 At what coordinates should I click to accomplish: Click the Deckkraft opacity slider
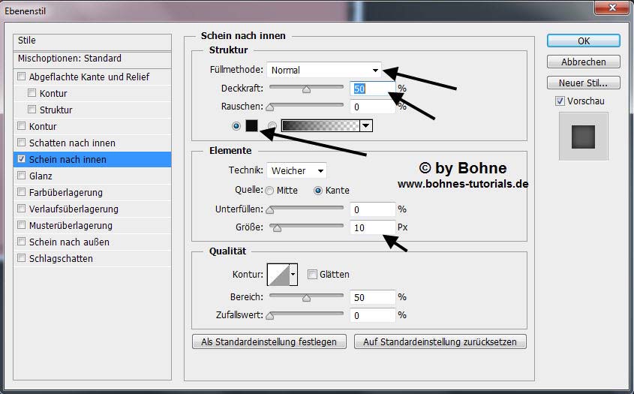point(306,89)
